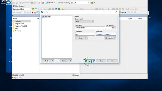Viewport: 162px width, 91px height.
Task: Click the Not connected status text
Action: click(17, 78)
